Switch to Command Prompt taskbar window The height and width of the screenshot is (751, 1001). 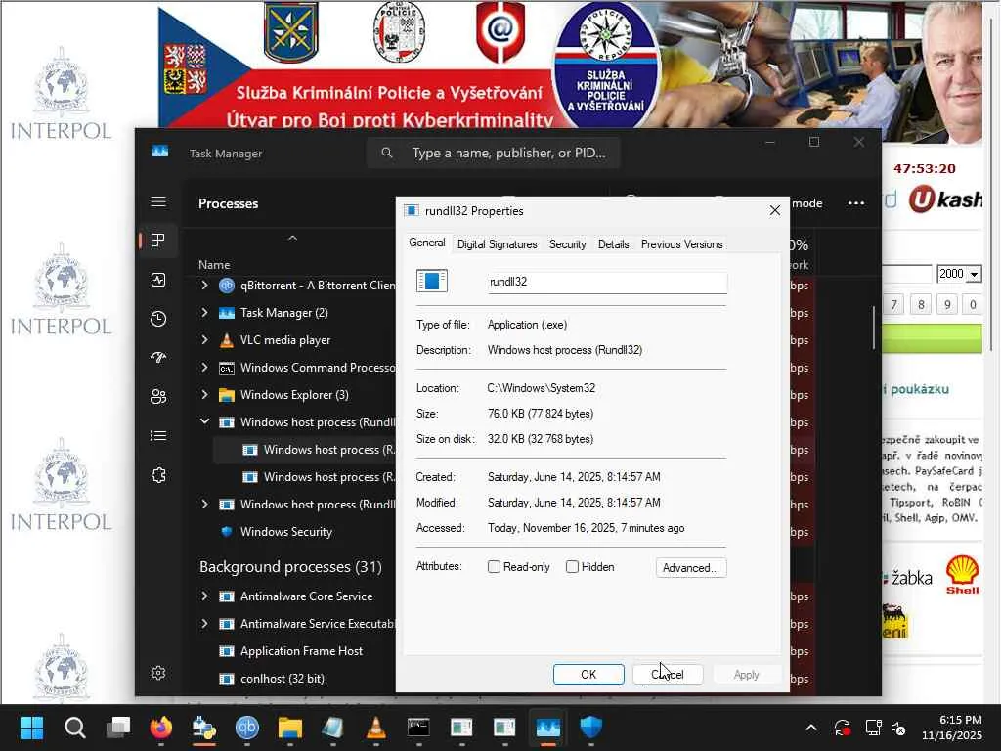pyautogui.click(x=418, y=728)
